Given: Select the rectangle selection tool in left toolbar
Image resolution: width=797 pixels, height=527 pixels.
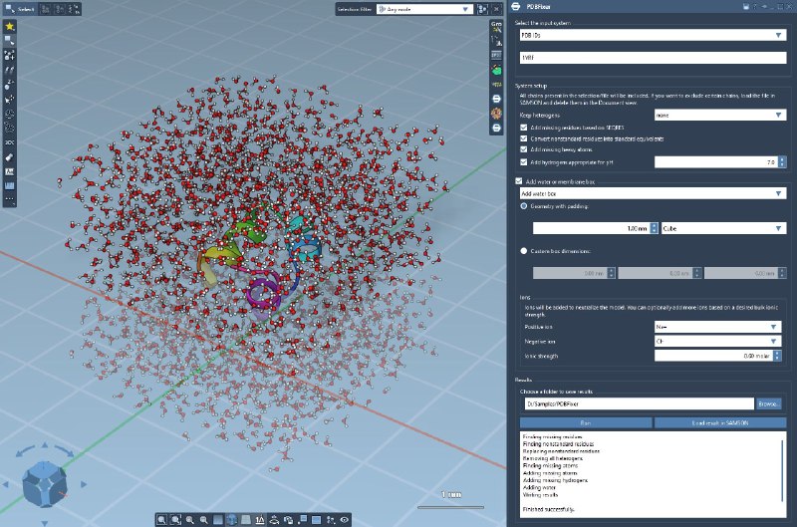Looking at the screenshot, I should click(x=9, y=41).
